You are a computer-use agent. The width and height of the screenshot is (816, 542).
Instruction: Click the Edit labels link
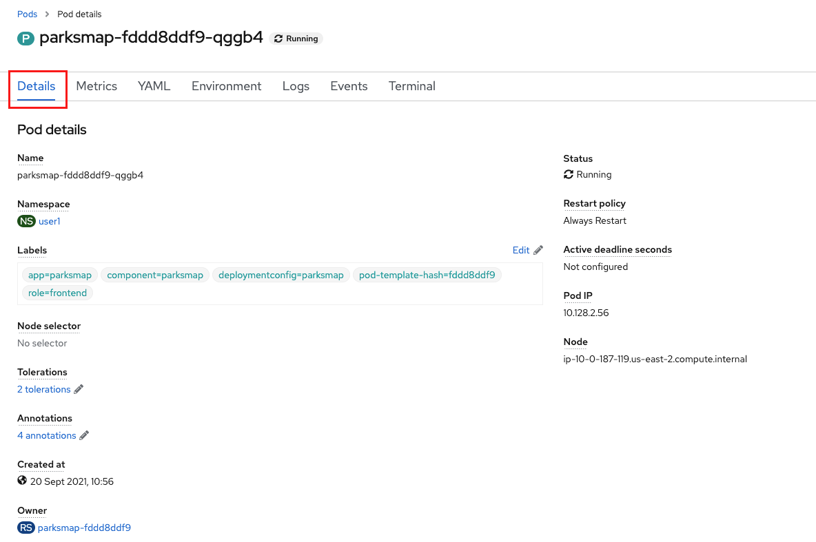(x=521, y=250)
